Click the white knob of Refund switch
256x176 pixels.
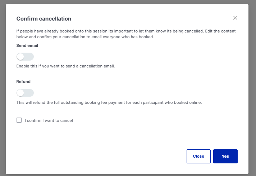pos(20,93)
